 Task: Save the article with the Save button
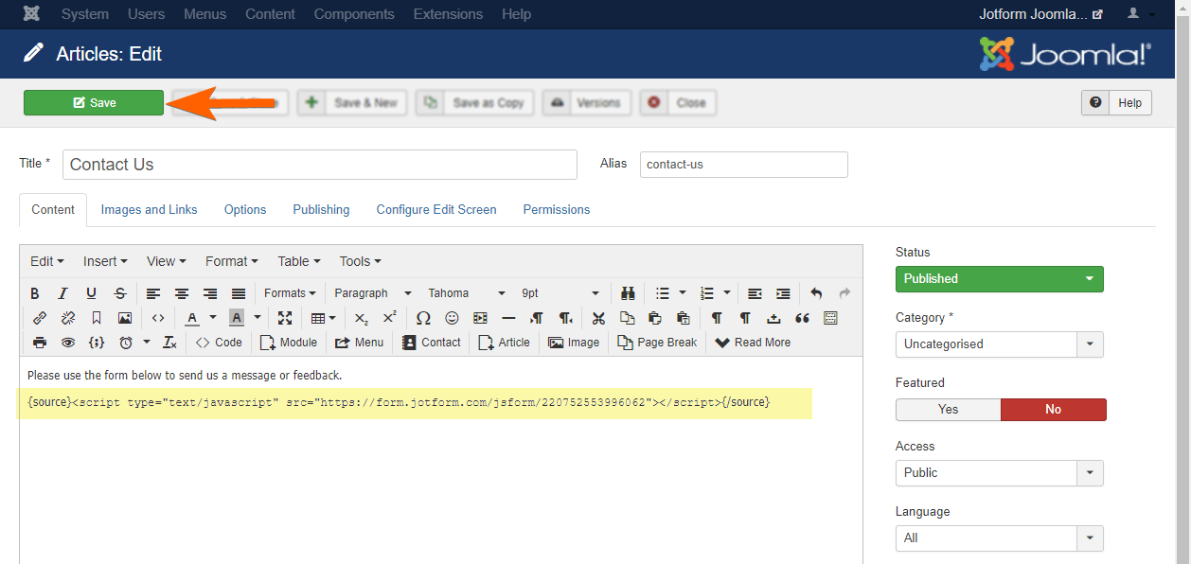click(x=93, y=102)
